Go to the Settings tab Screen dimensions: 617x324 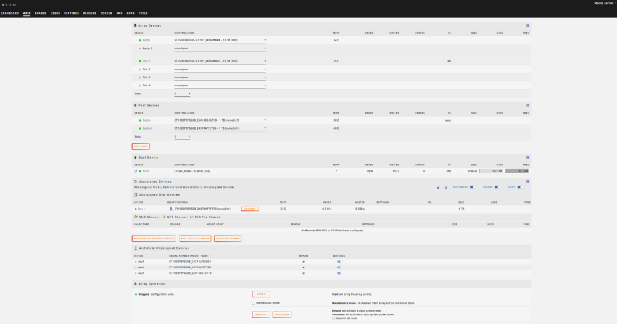tap(72, 14)
